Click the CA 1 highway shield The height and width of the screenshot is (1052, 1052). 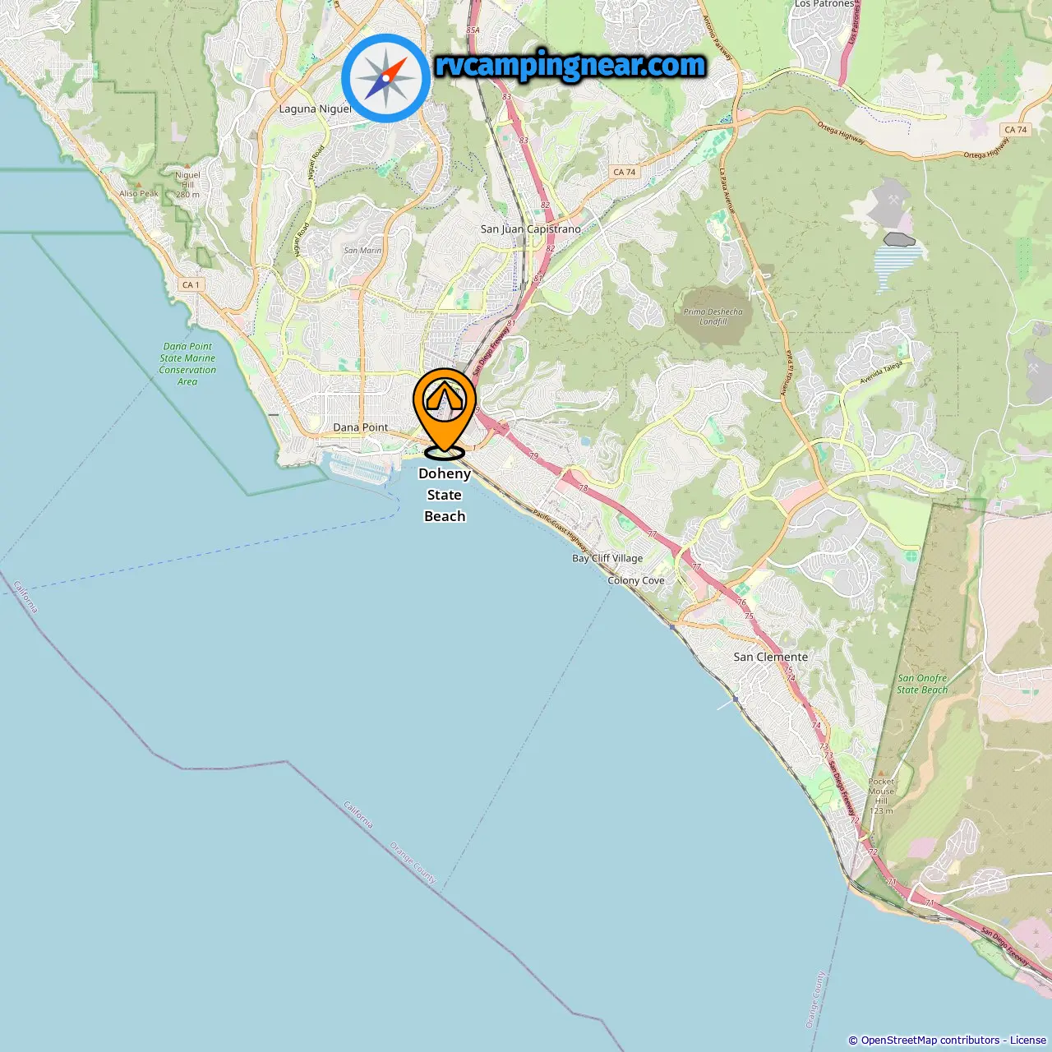pos(191,284)
